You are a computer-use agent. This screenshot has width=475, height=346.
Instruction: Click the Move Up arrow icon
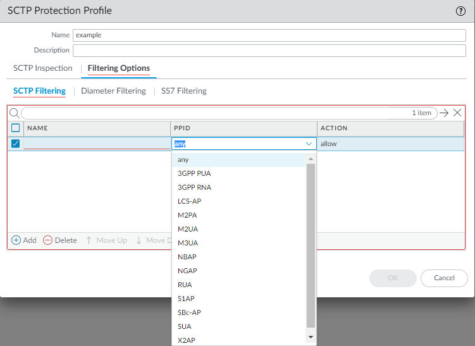89,240
